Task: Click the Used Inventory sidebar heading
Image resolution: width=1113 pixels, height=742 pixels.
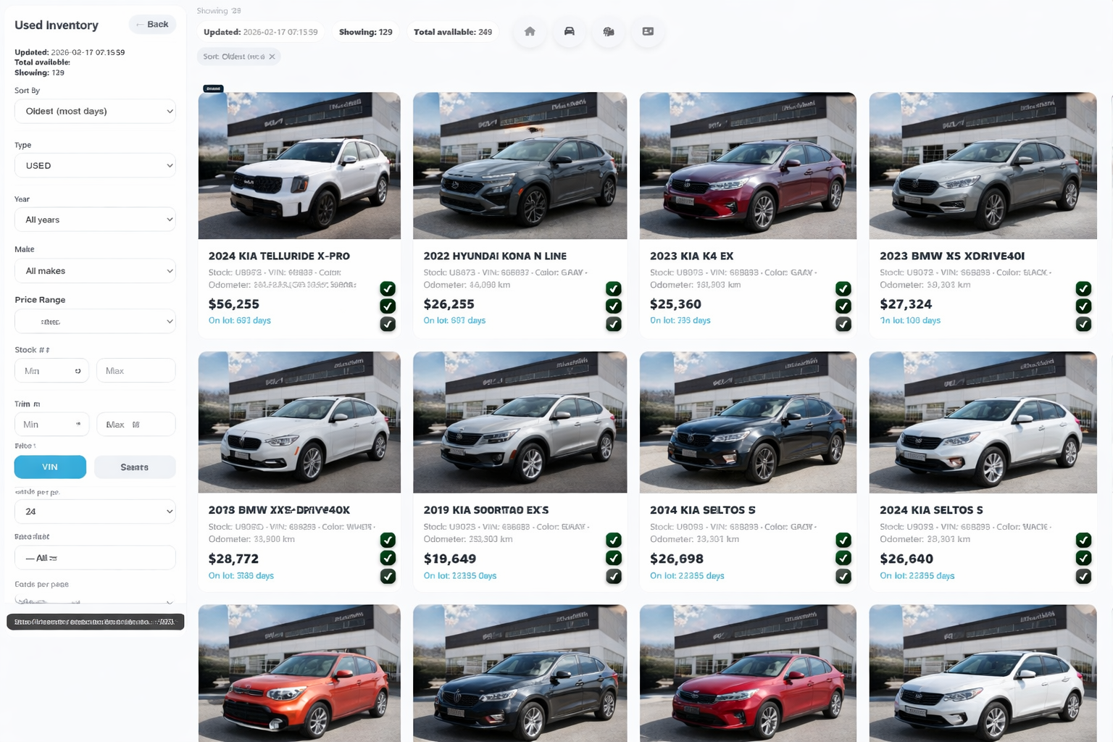Action: (x=57, y=25)
